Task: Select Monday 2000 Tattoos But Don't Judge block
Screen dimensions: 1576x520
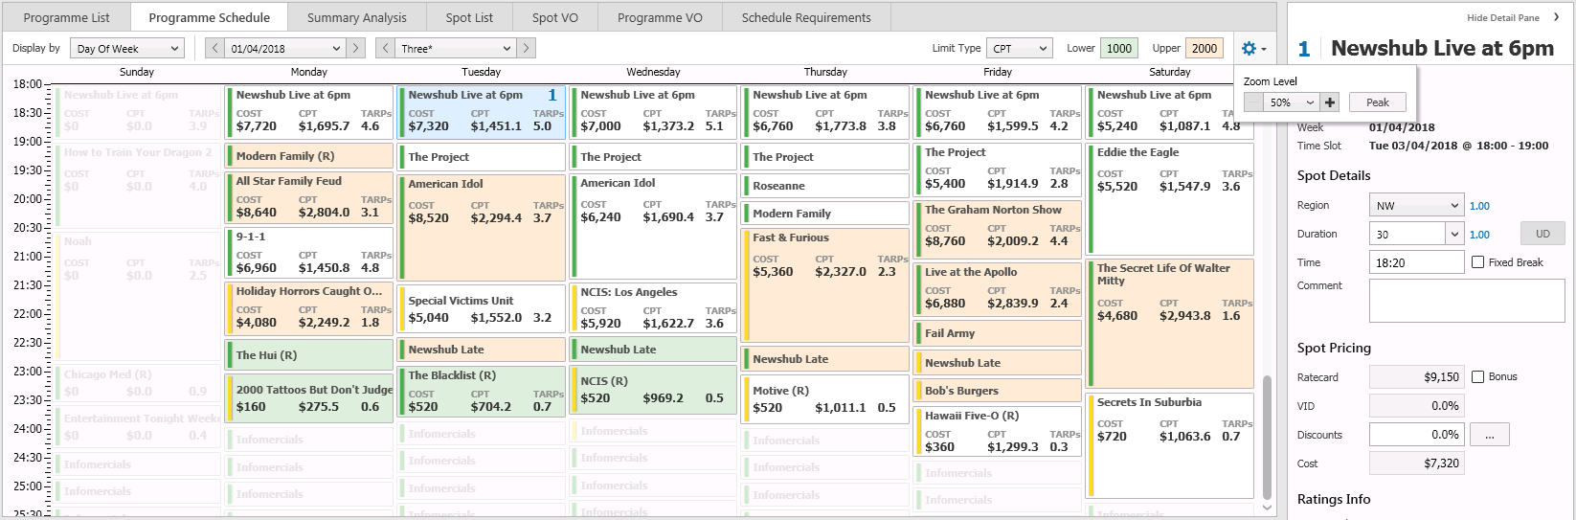Action: point(308,398)
